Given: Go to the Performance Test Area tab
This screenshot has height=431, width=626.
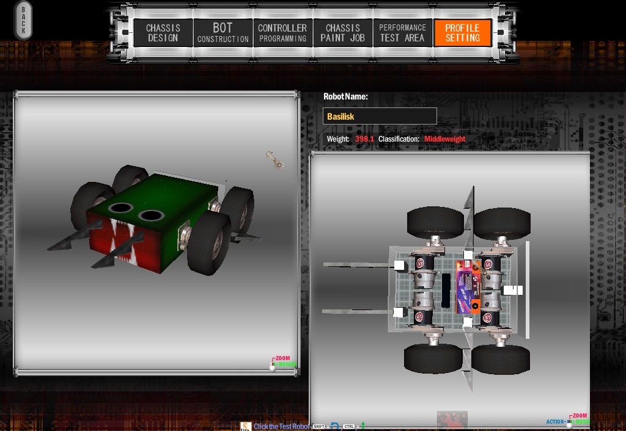Looking at the screenshot, I should (x=402, y=33).
